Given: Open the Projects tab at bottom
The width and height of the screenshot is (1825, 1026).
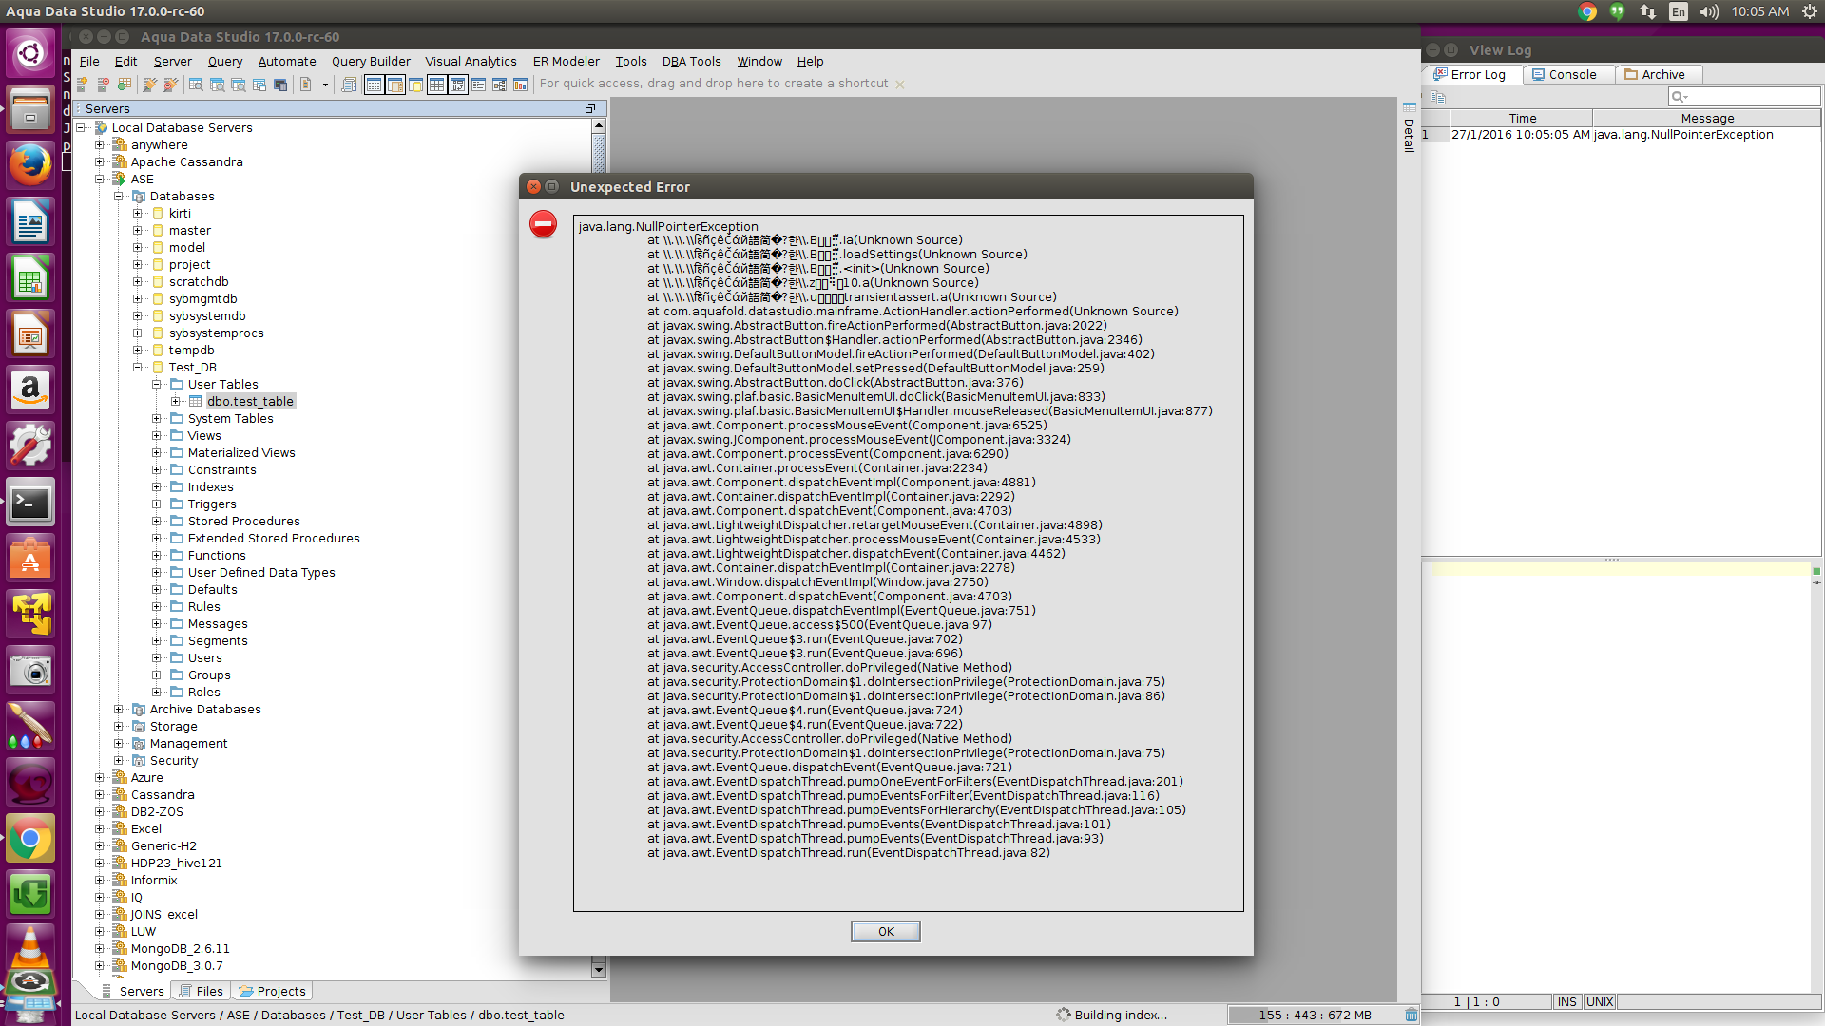Looking at the screenshot, I should (273, 991).
